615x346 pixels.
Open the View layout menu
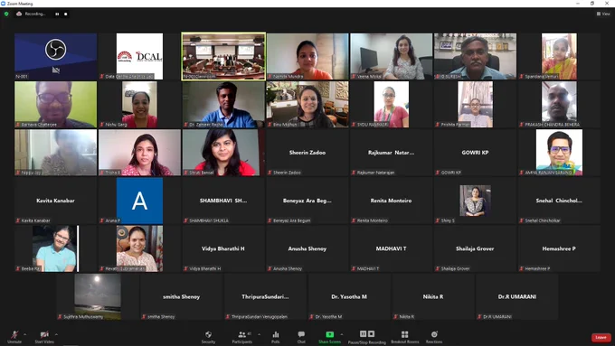(603, 14)
